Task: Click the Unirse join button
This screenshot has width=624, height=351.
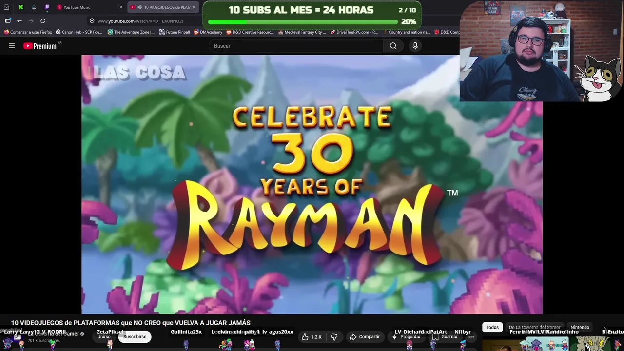Action: click(x=104, y=337)
